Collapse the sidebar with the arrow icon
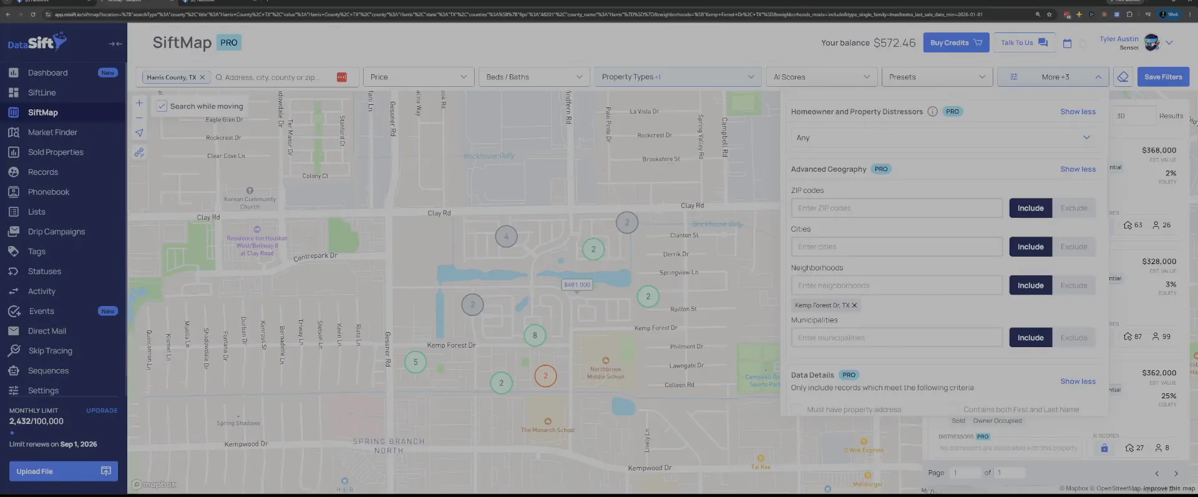The height and width of the screenshot is (497, 1198). pyautogui.click(x=115, y=44)
